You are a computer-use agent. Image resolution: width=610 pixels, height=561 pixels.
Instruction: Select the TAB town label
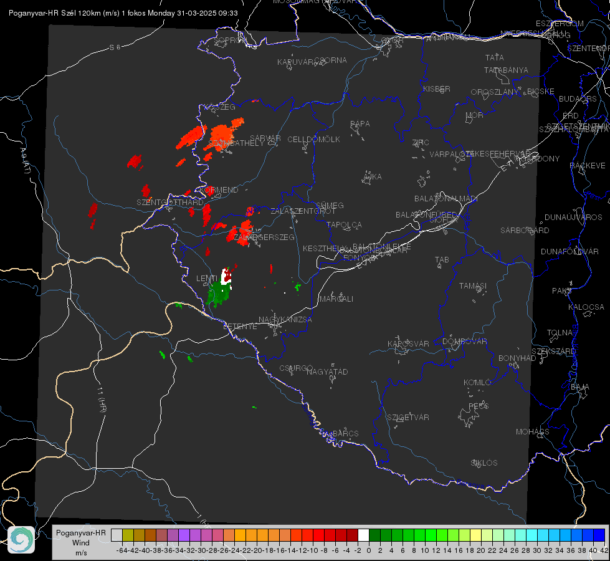pyautogui.click(x=442, y=260)
